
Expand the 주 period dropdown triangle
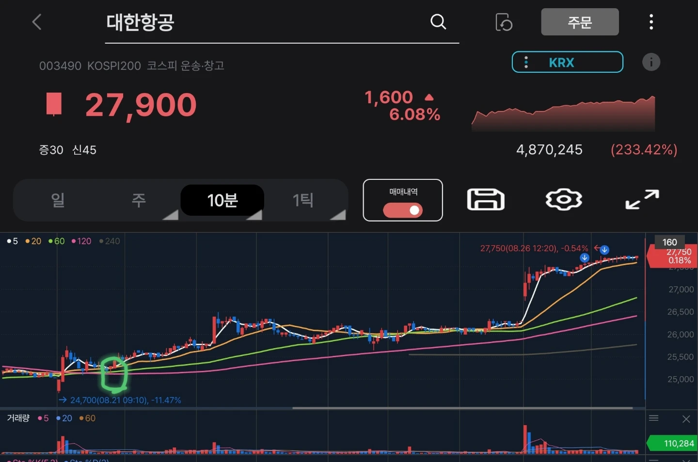171,215
